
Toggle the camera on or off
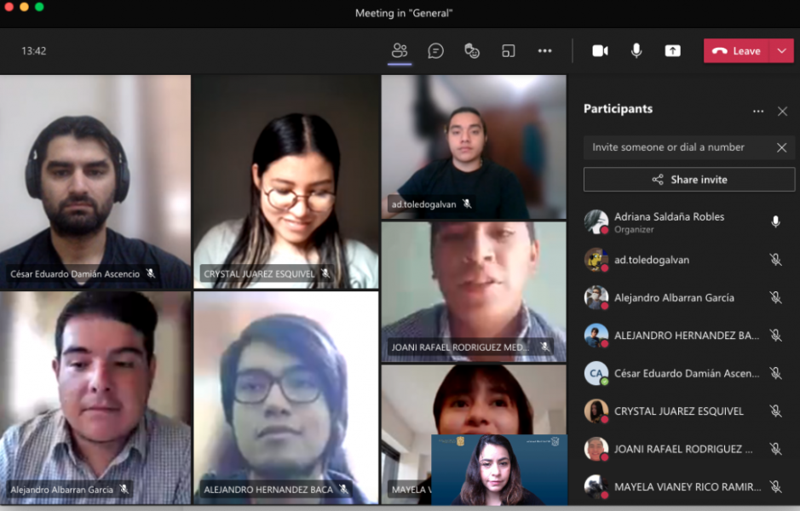600,50
